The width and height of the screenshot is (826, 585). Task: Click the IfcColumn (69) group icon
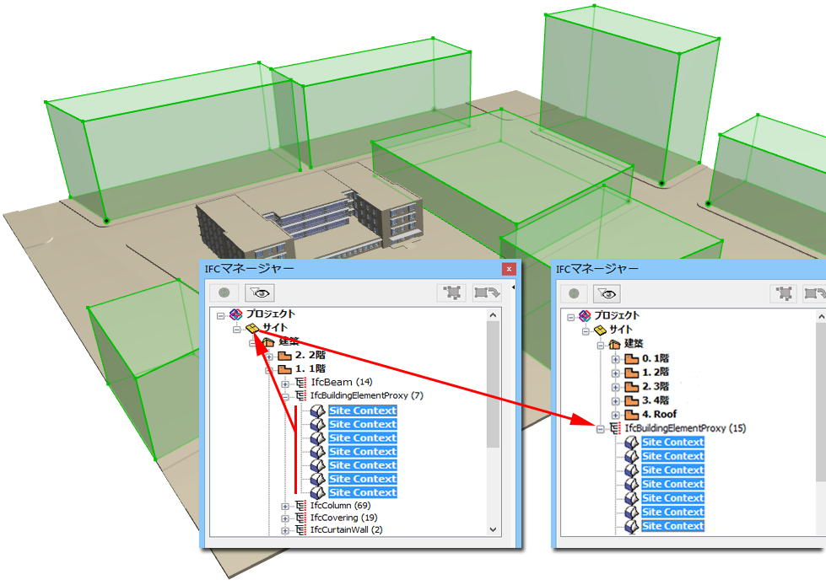point(300,506)
